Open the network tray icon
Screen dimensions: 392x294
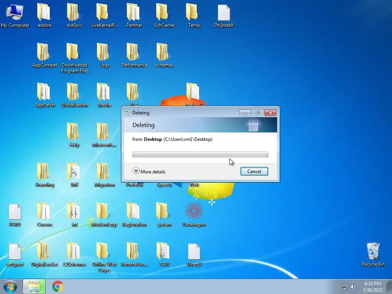pos(344,287)
